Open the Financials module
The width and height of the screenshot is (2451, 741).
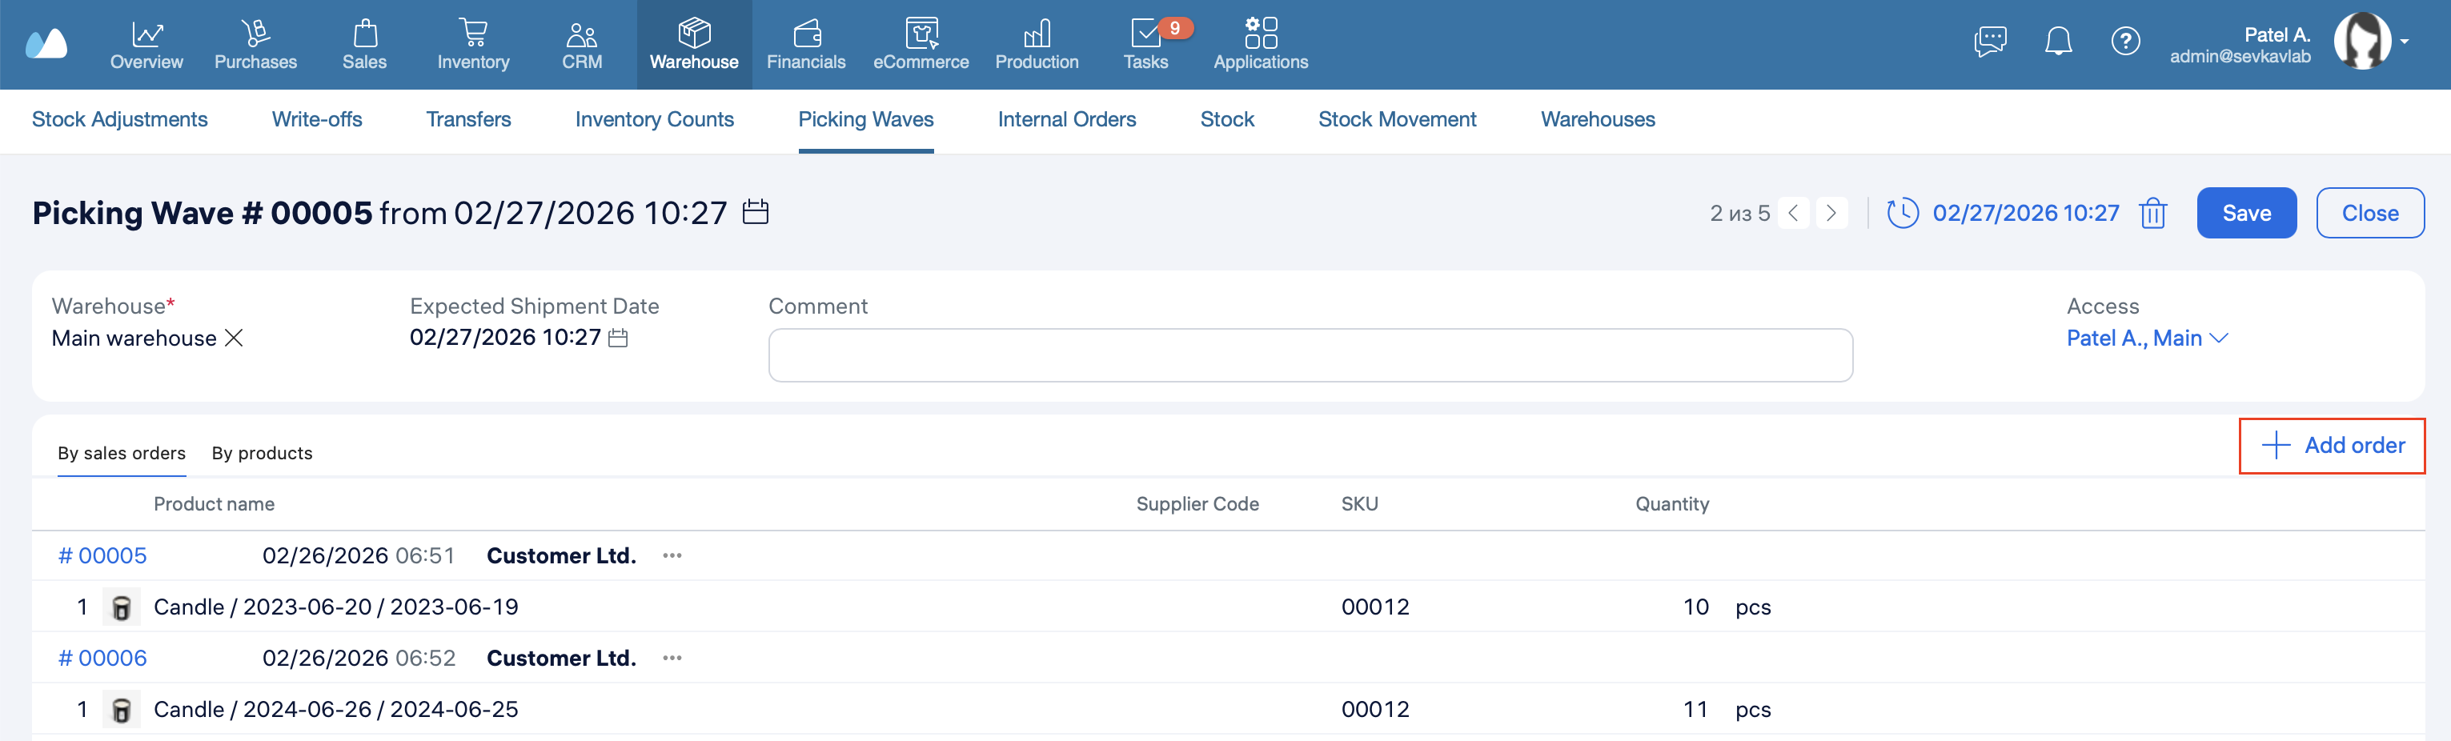tap(806, 45)
